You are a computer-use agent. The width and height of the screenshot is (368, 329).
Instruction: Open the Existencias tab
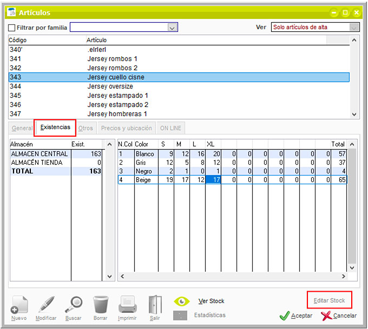click(55, 127)
